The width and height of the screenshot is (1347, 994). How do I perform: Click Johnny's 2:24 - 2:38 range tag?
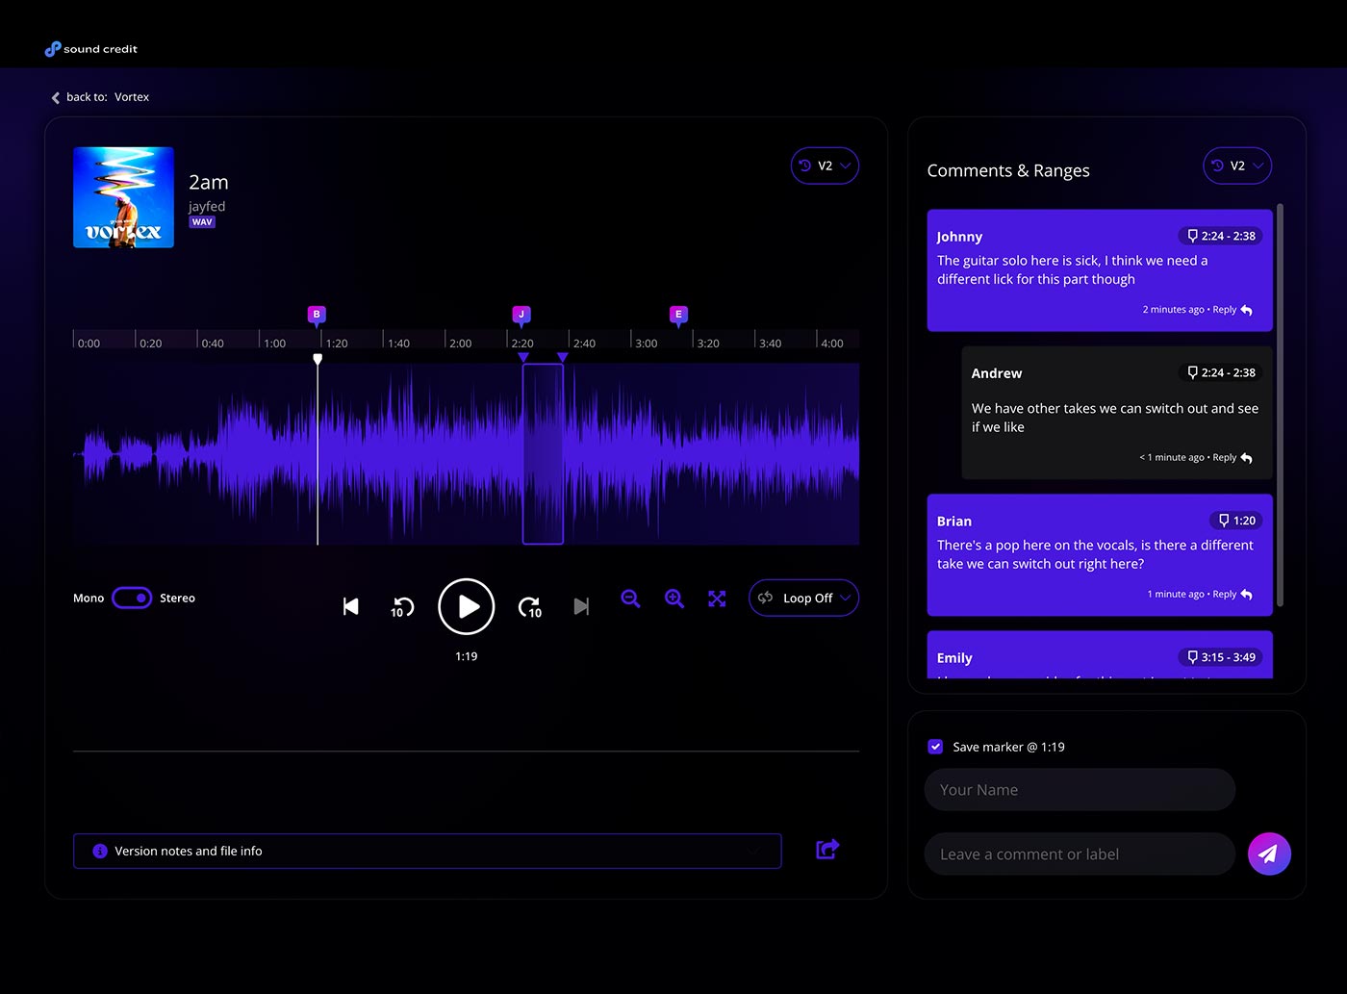1220,236
